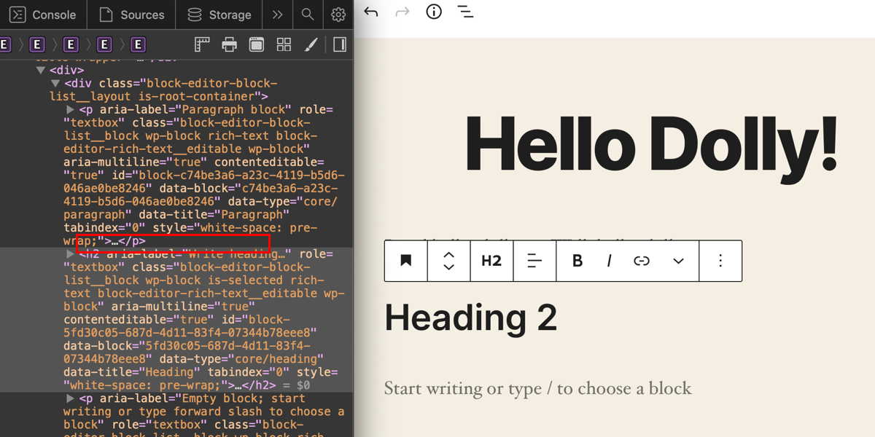
Task: Click the grid overlay icon in inspector toolbar
Action: pyautogui.click(x=284, y=44)
